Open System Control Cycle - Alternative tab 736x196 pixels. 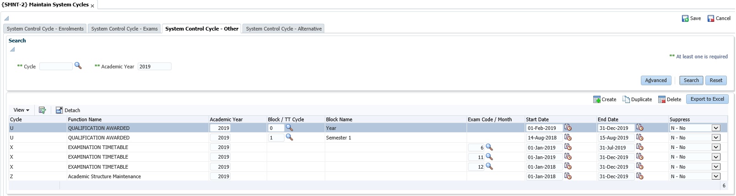coord(284,29)
